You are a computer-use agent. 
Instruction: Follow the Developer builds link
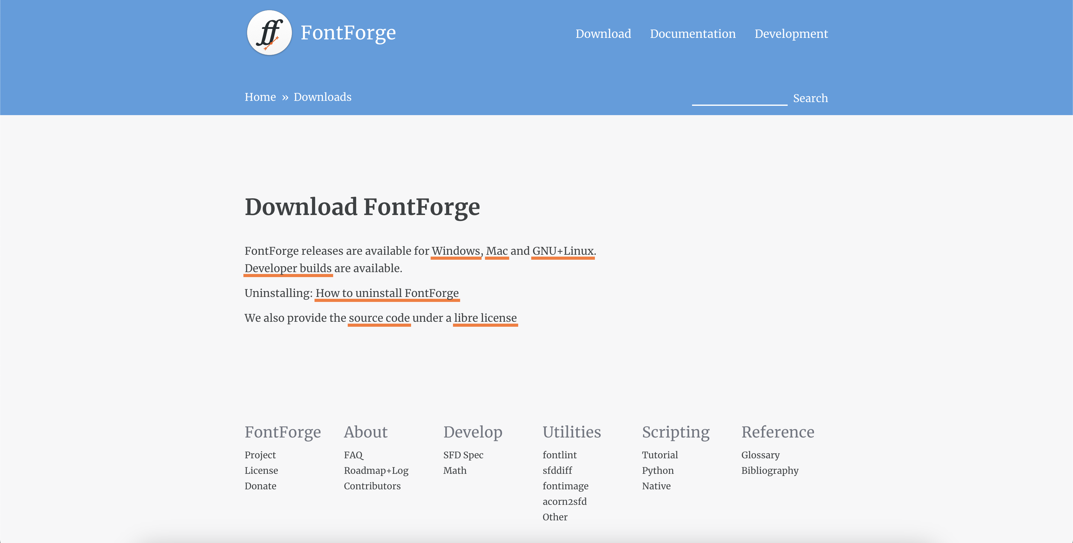[288, 269]
